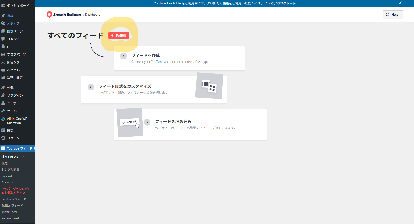Click the Embed illustration thumbnail

(130, 122)
